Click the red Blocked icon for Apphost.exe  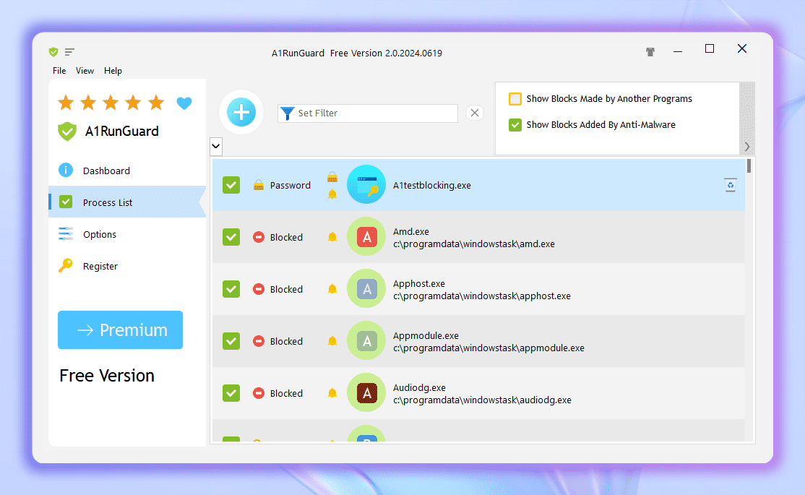(259, 289)
